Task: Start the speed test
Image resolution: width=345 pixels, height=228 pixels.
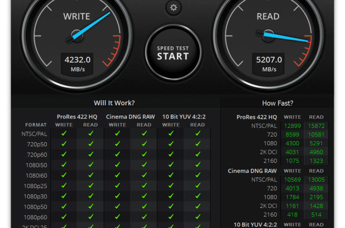Action: (x=173, y=53)
